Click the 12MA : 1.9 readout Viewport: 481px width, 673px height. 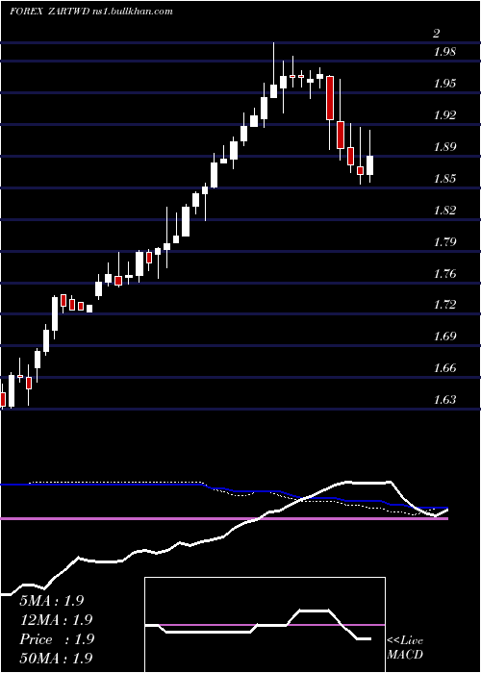pos(56,620)
